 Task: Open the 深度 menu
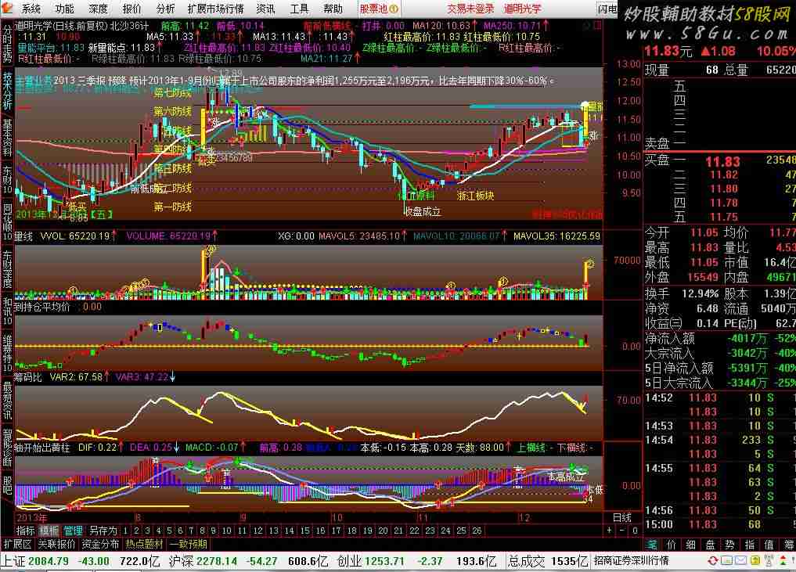[x=98, y=9]
